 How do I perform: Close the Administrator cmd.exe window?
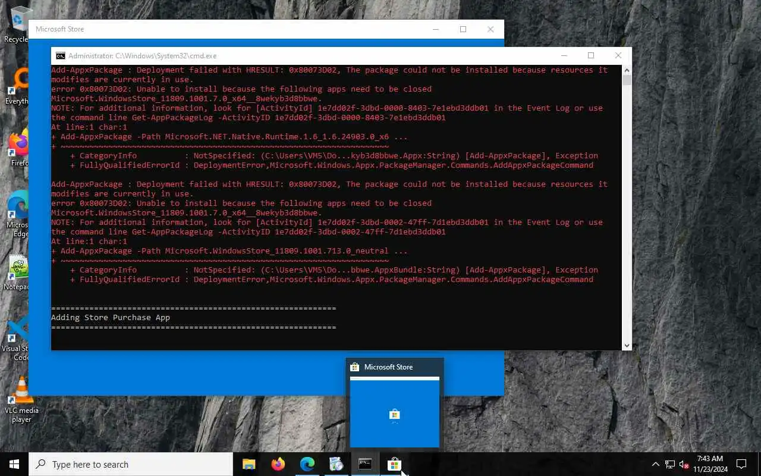(x=618, y=55)
